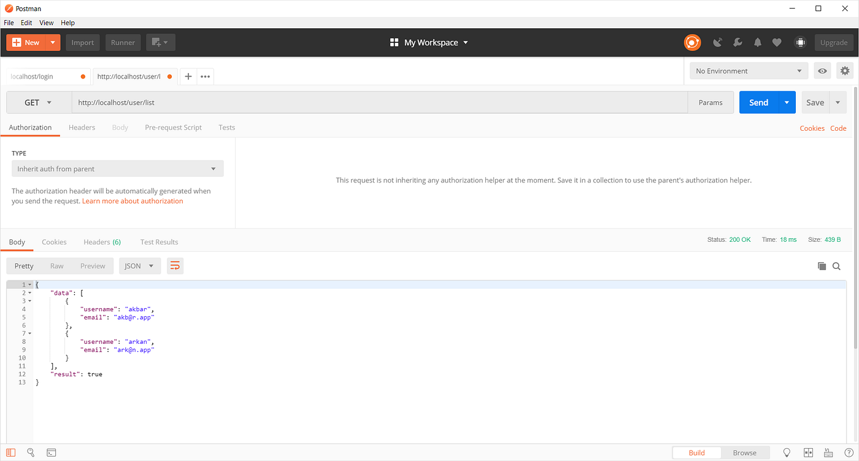Open the No Environment dropdown
Viewport: 859px width, 461px height.
[748, 71]
